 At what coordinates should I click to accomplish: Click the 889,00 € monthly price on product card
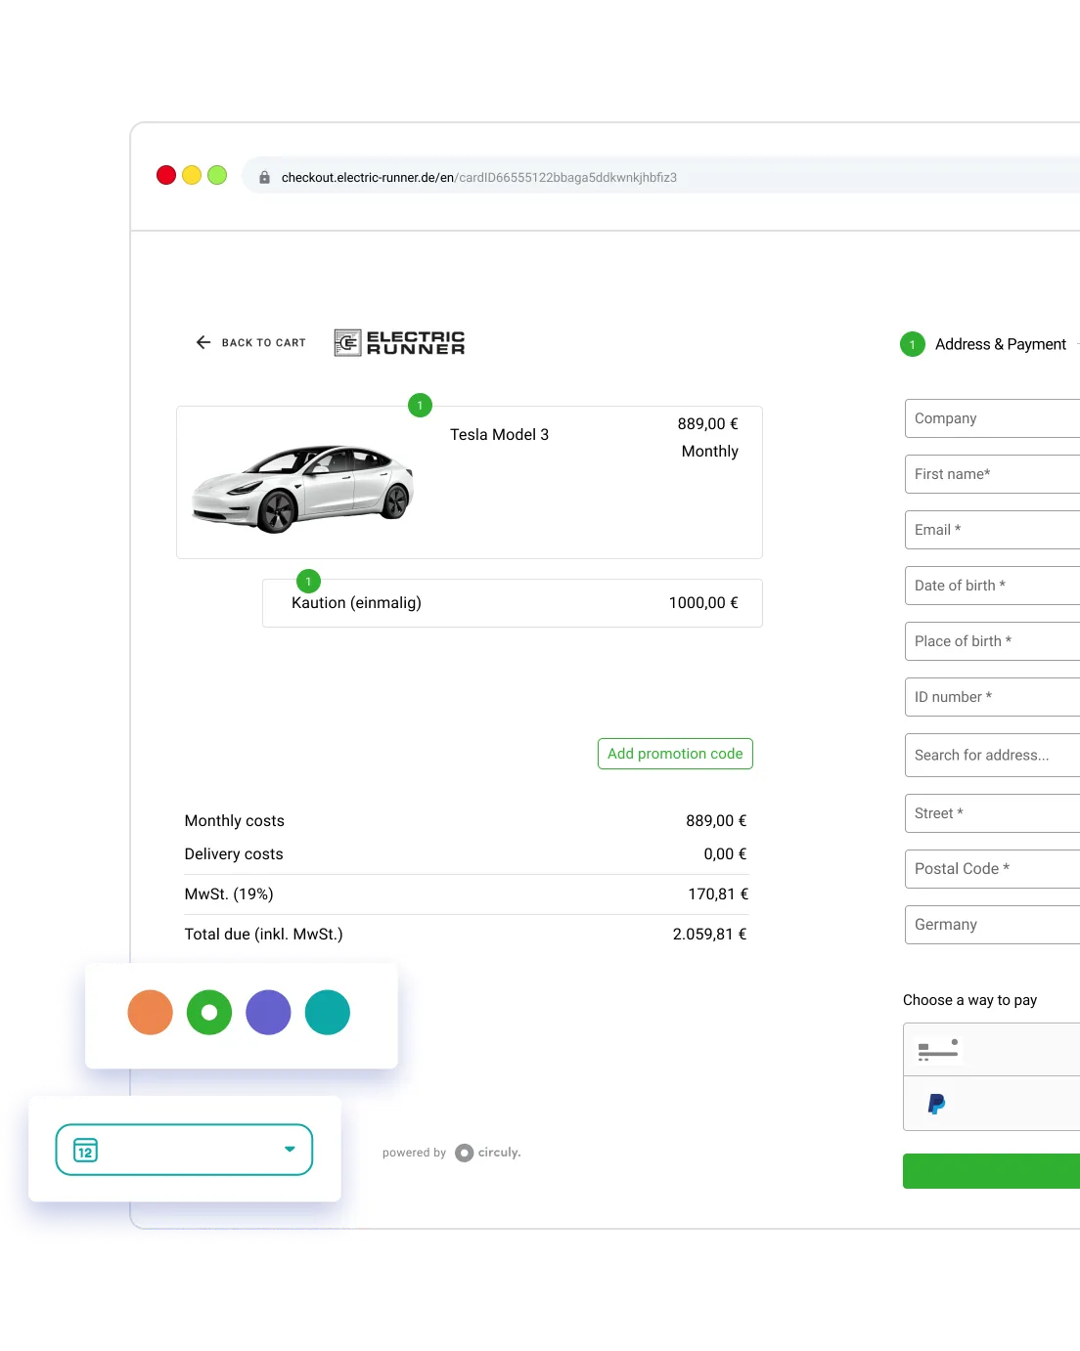coord(707,424)
